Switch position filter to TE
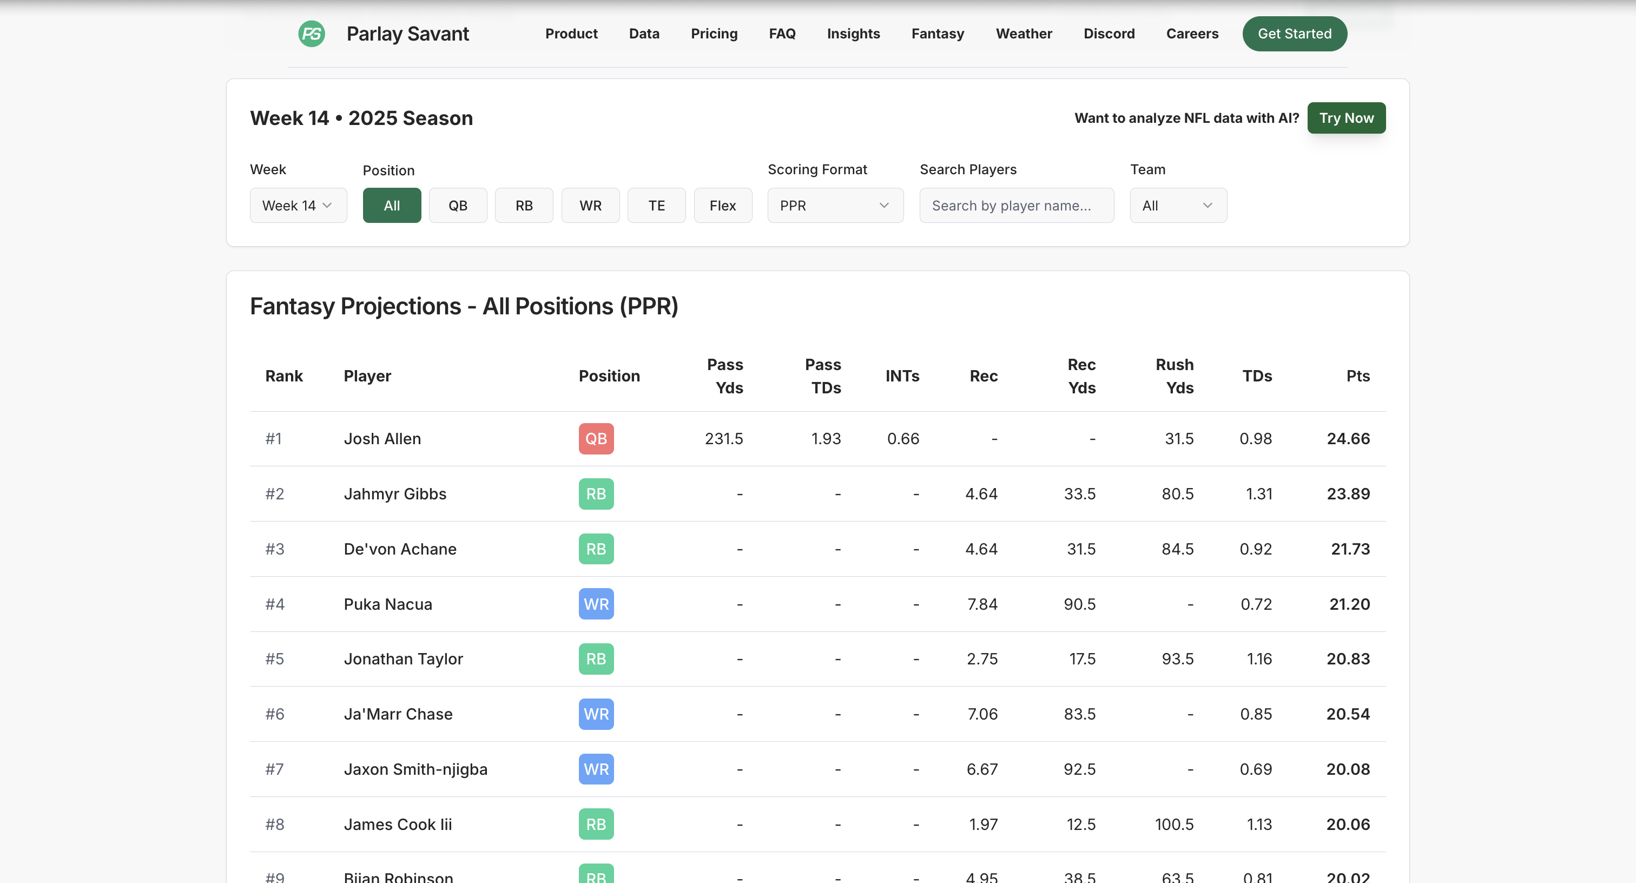 coord(656,205)
